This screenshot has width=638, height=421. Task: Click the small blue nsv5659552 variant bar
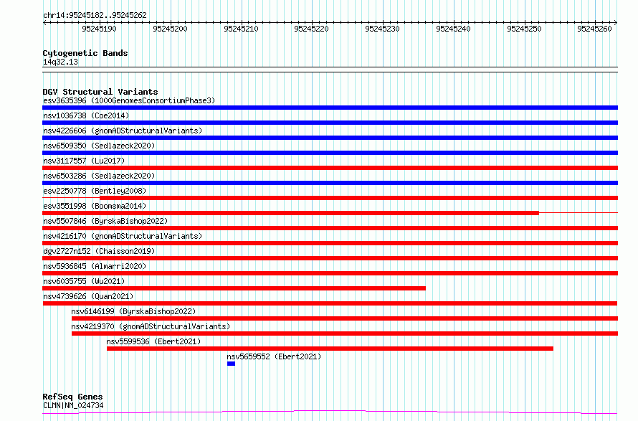[231, 364]
